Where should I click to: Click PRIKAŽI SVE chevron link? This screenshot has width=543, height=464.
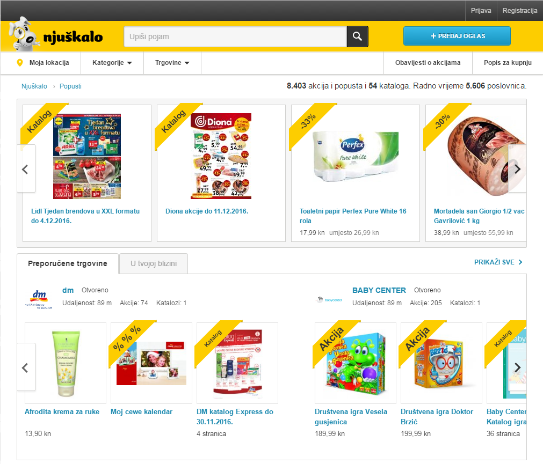coord(498,262)
